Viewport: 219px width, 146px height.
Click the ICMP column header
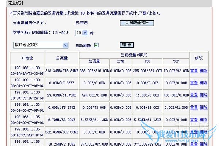121,61
